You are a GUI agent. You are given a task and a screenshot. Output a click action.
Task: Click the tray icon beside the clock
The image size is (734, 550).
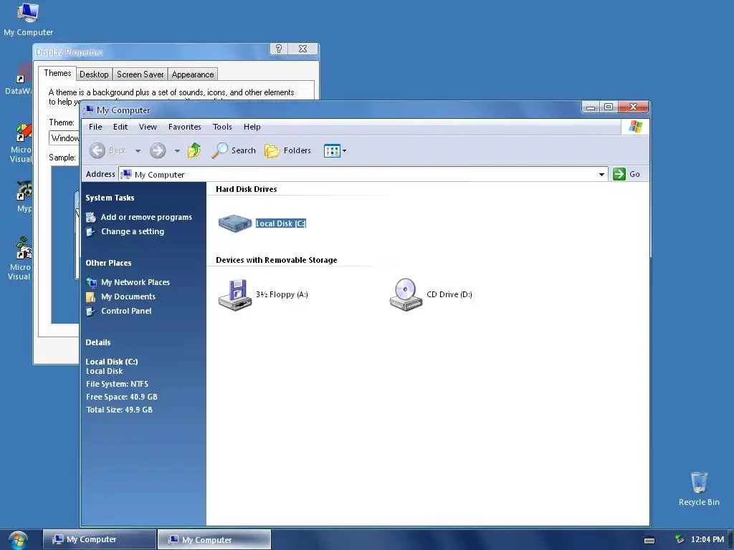click(x=680, y=539)
